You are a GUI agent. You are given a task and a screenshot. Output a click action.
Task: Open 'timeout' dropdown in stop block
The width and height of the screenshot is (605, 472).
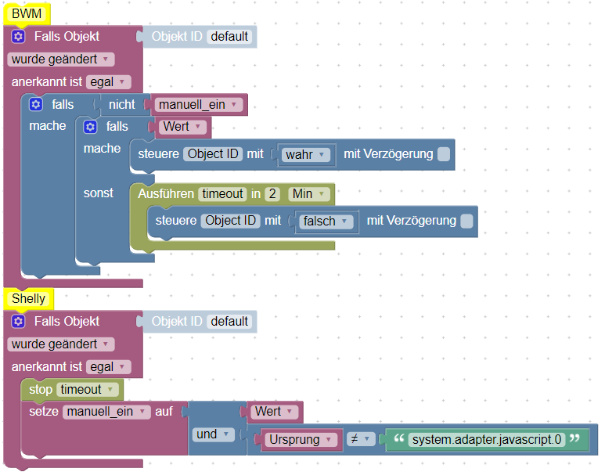[88, 389]
